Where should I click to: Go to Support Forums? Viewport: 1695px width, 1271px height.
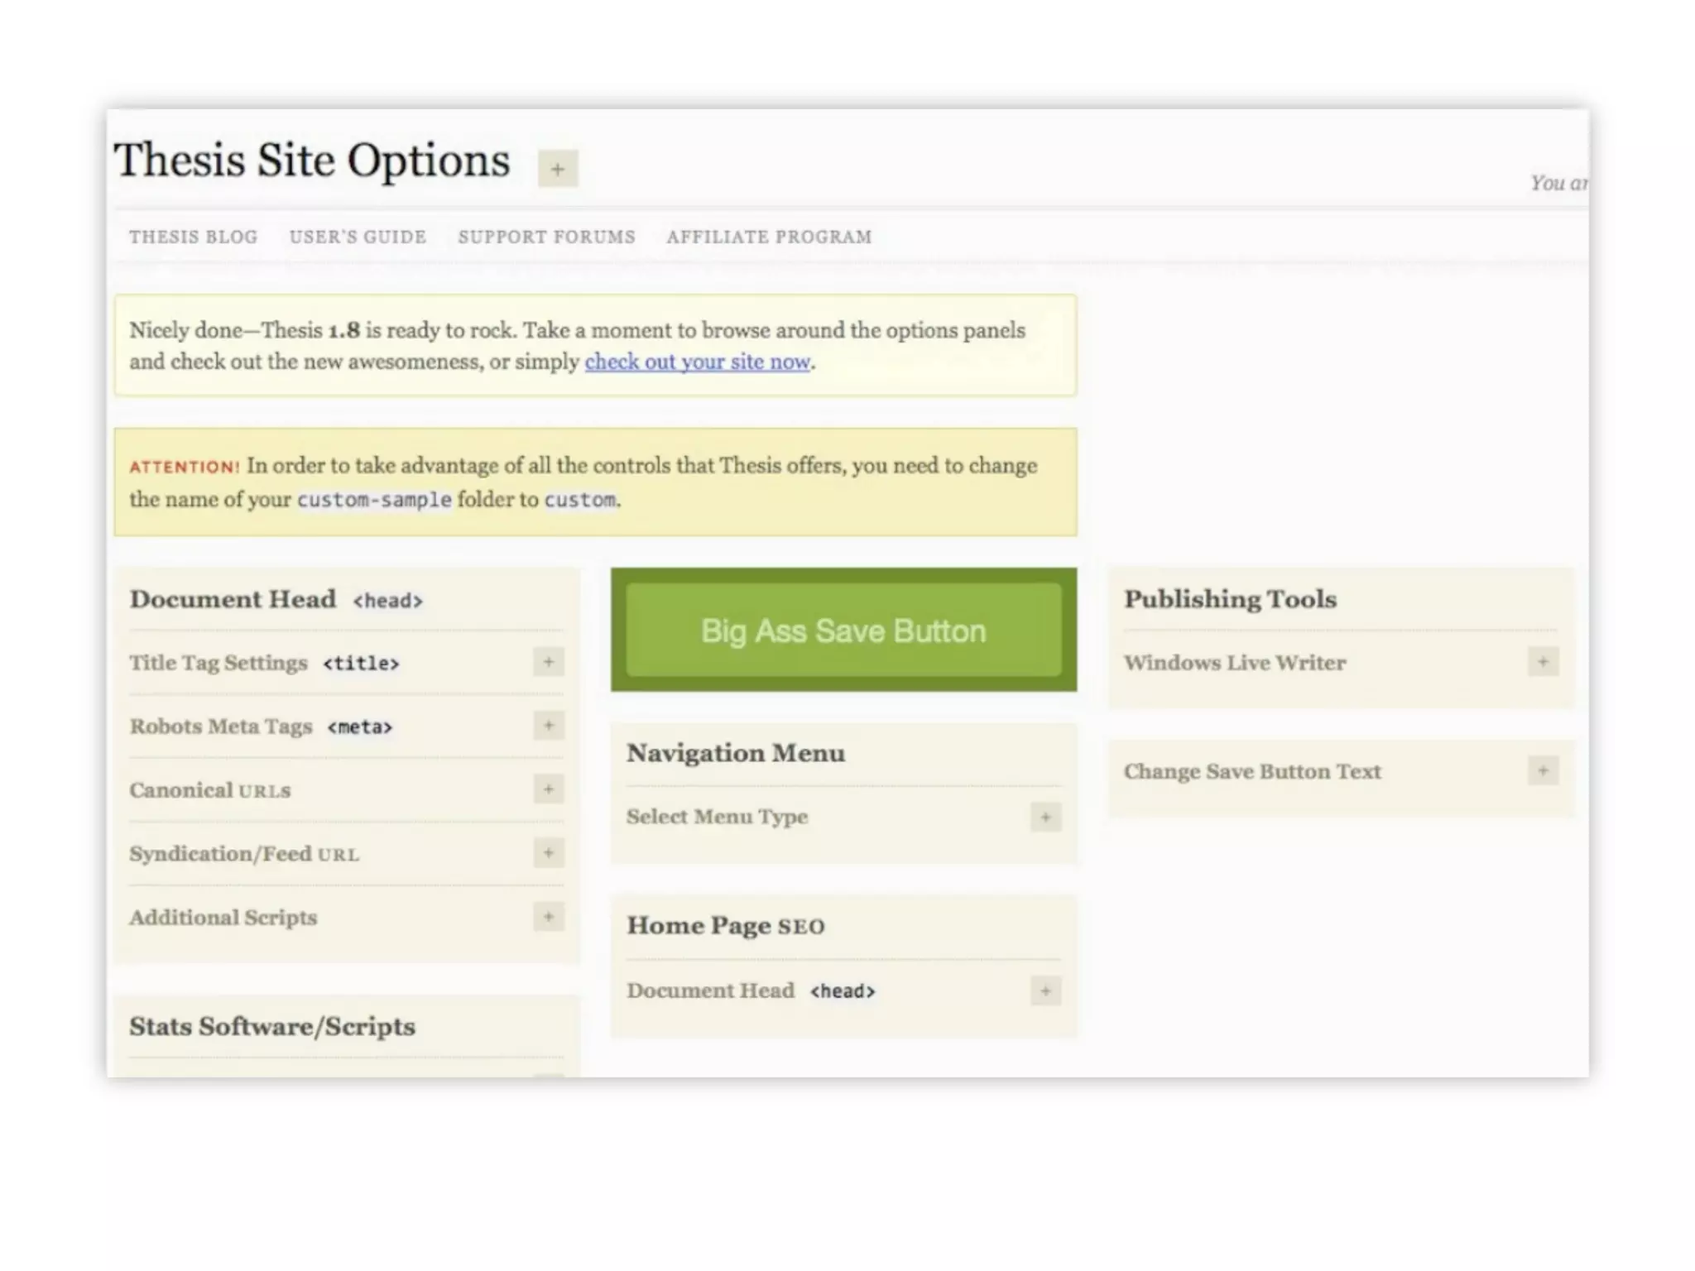(546, 237)
